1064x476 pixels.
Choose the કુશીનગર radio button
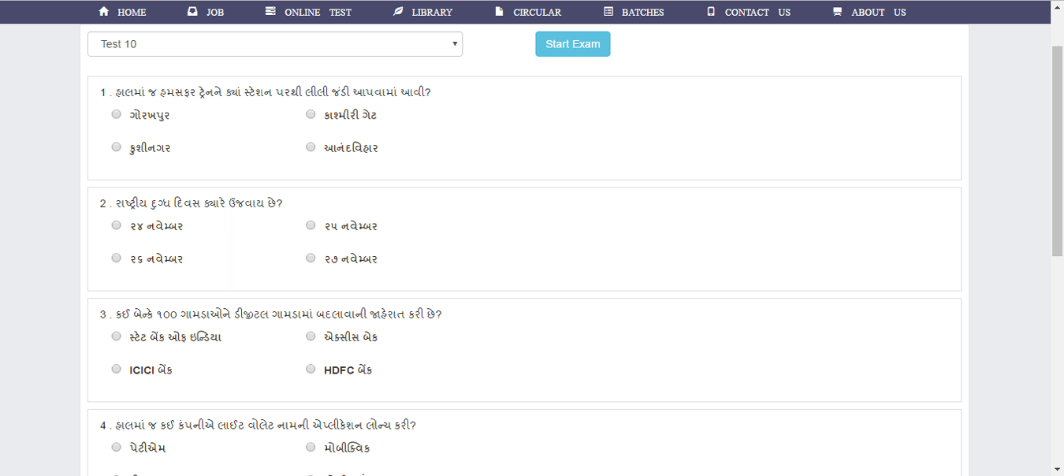point(117,147)
